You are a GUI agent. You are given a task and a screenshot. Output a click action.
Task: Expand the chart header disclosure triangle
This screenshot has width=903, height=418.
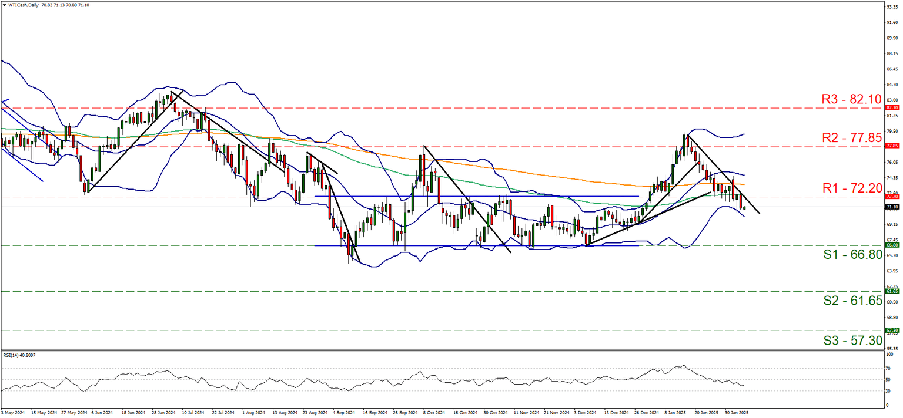pos(5,5)
